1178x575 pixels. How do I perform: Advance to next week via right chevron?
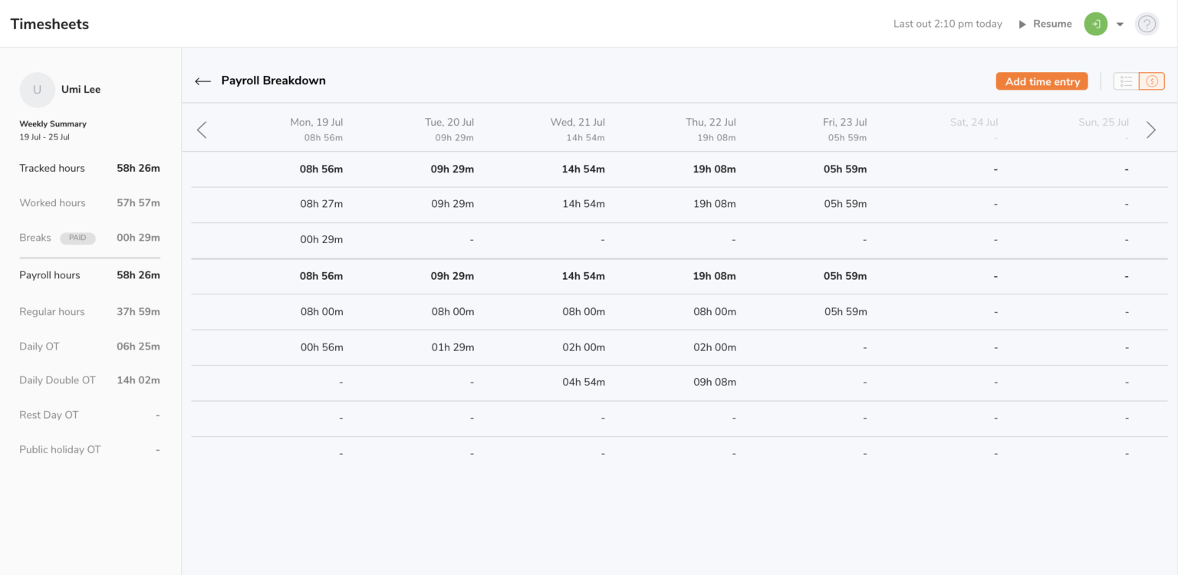(1150, 130)
